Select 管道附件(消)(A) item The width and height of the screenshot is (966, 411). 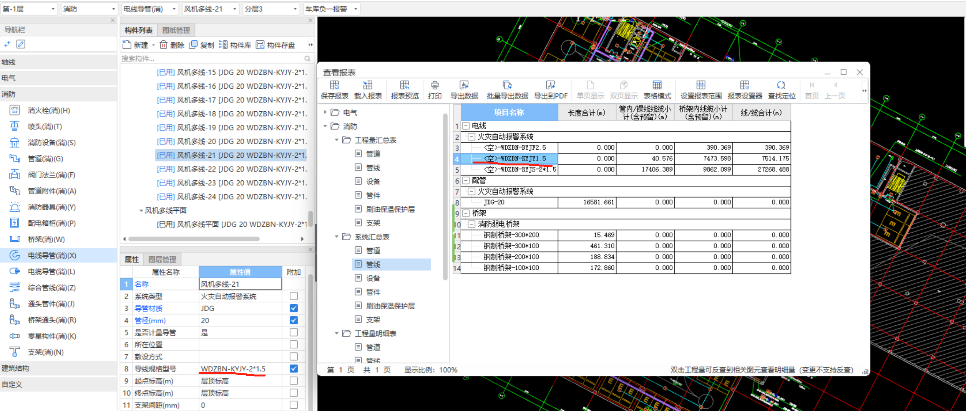coord(52,191)
